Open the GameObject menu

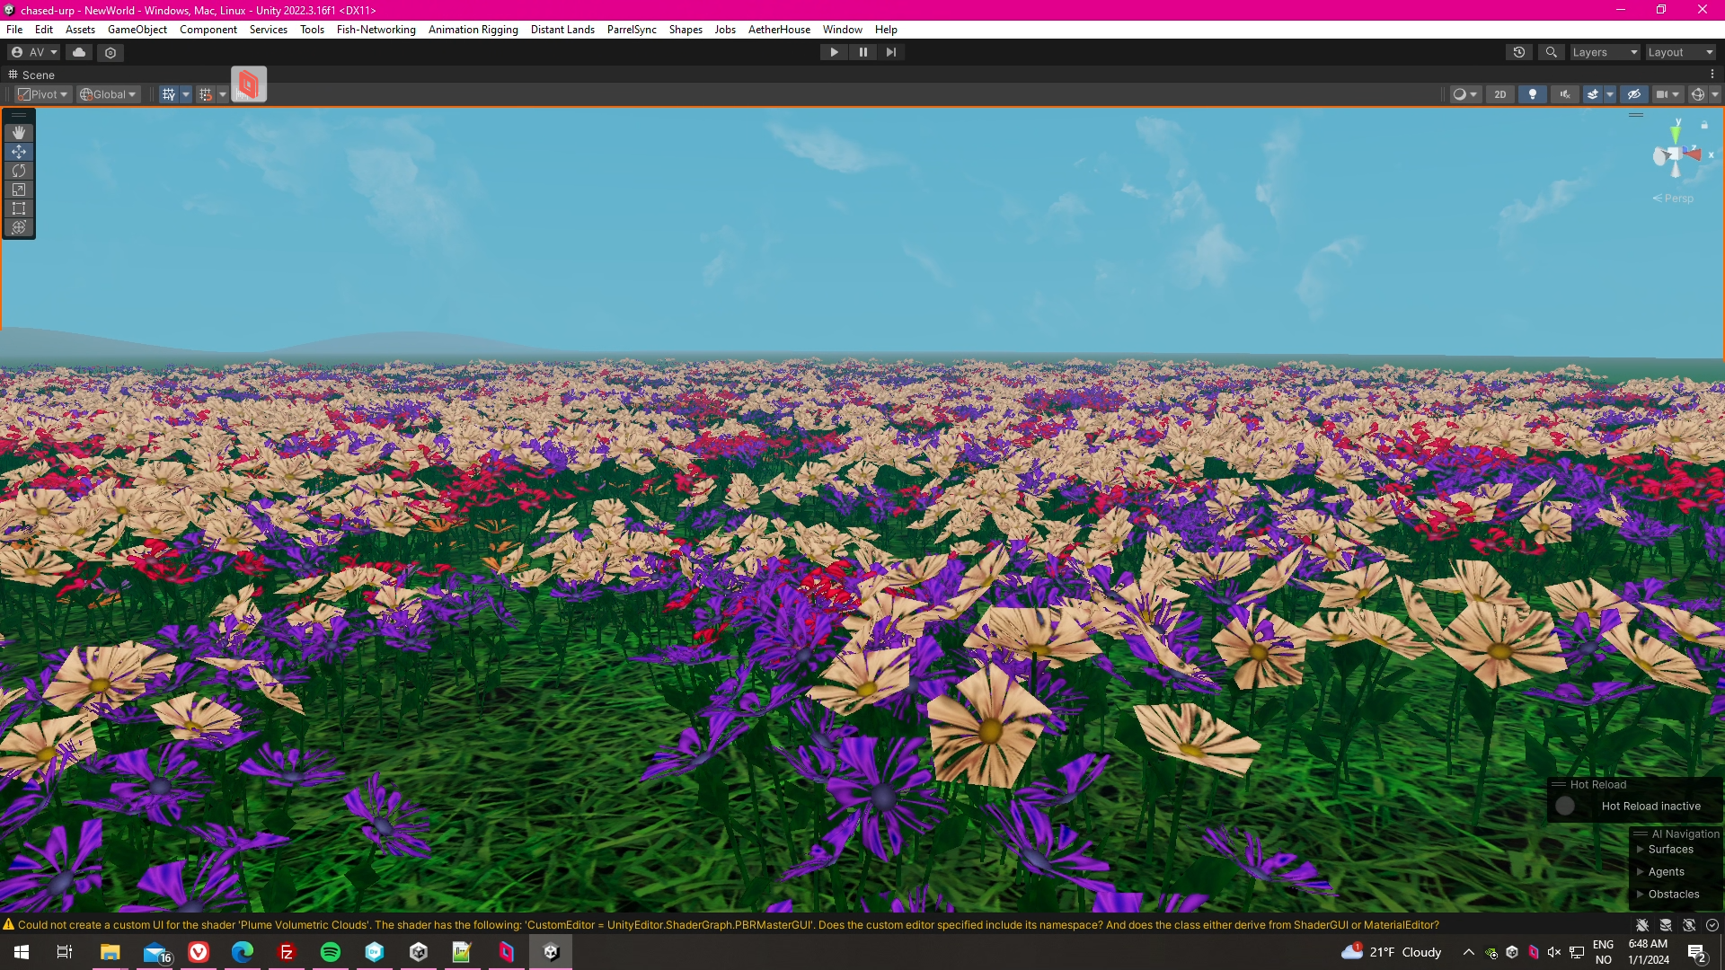pos(137,30)
